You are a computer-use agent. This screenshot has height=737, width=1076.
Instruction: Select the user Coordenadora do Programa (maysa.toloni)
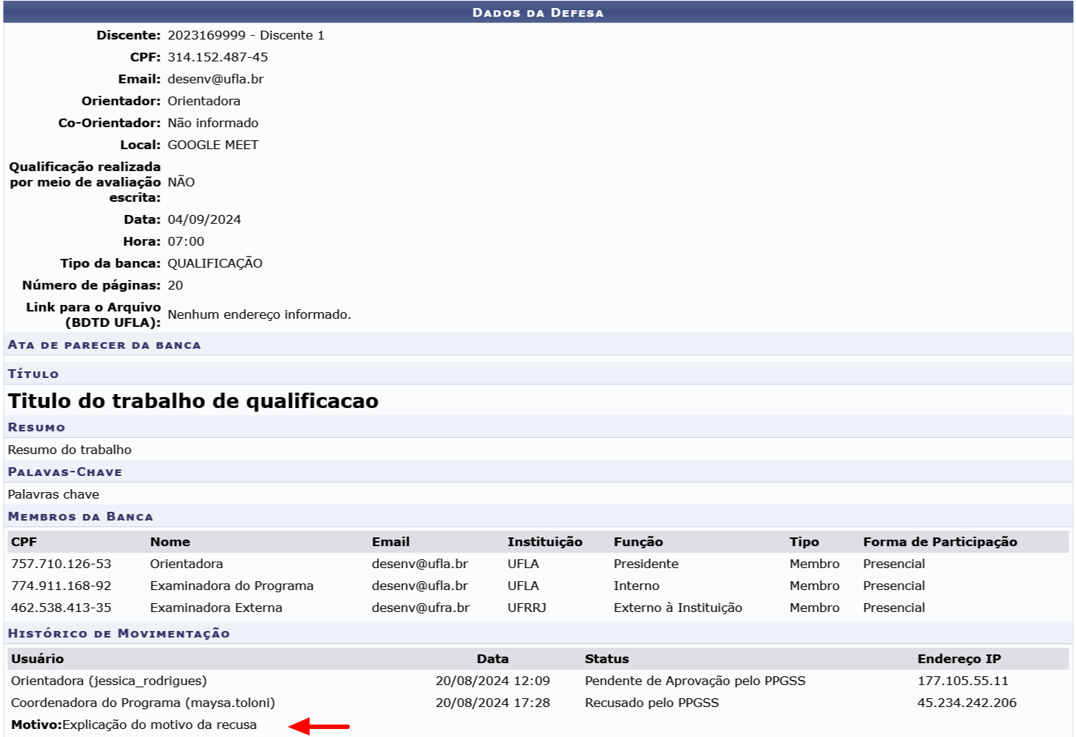pos(143,703)
